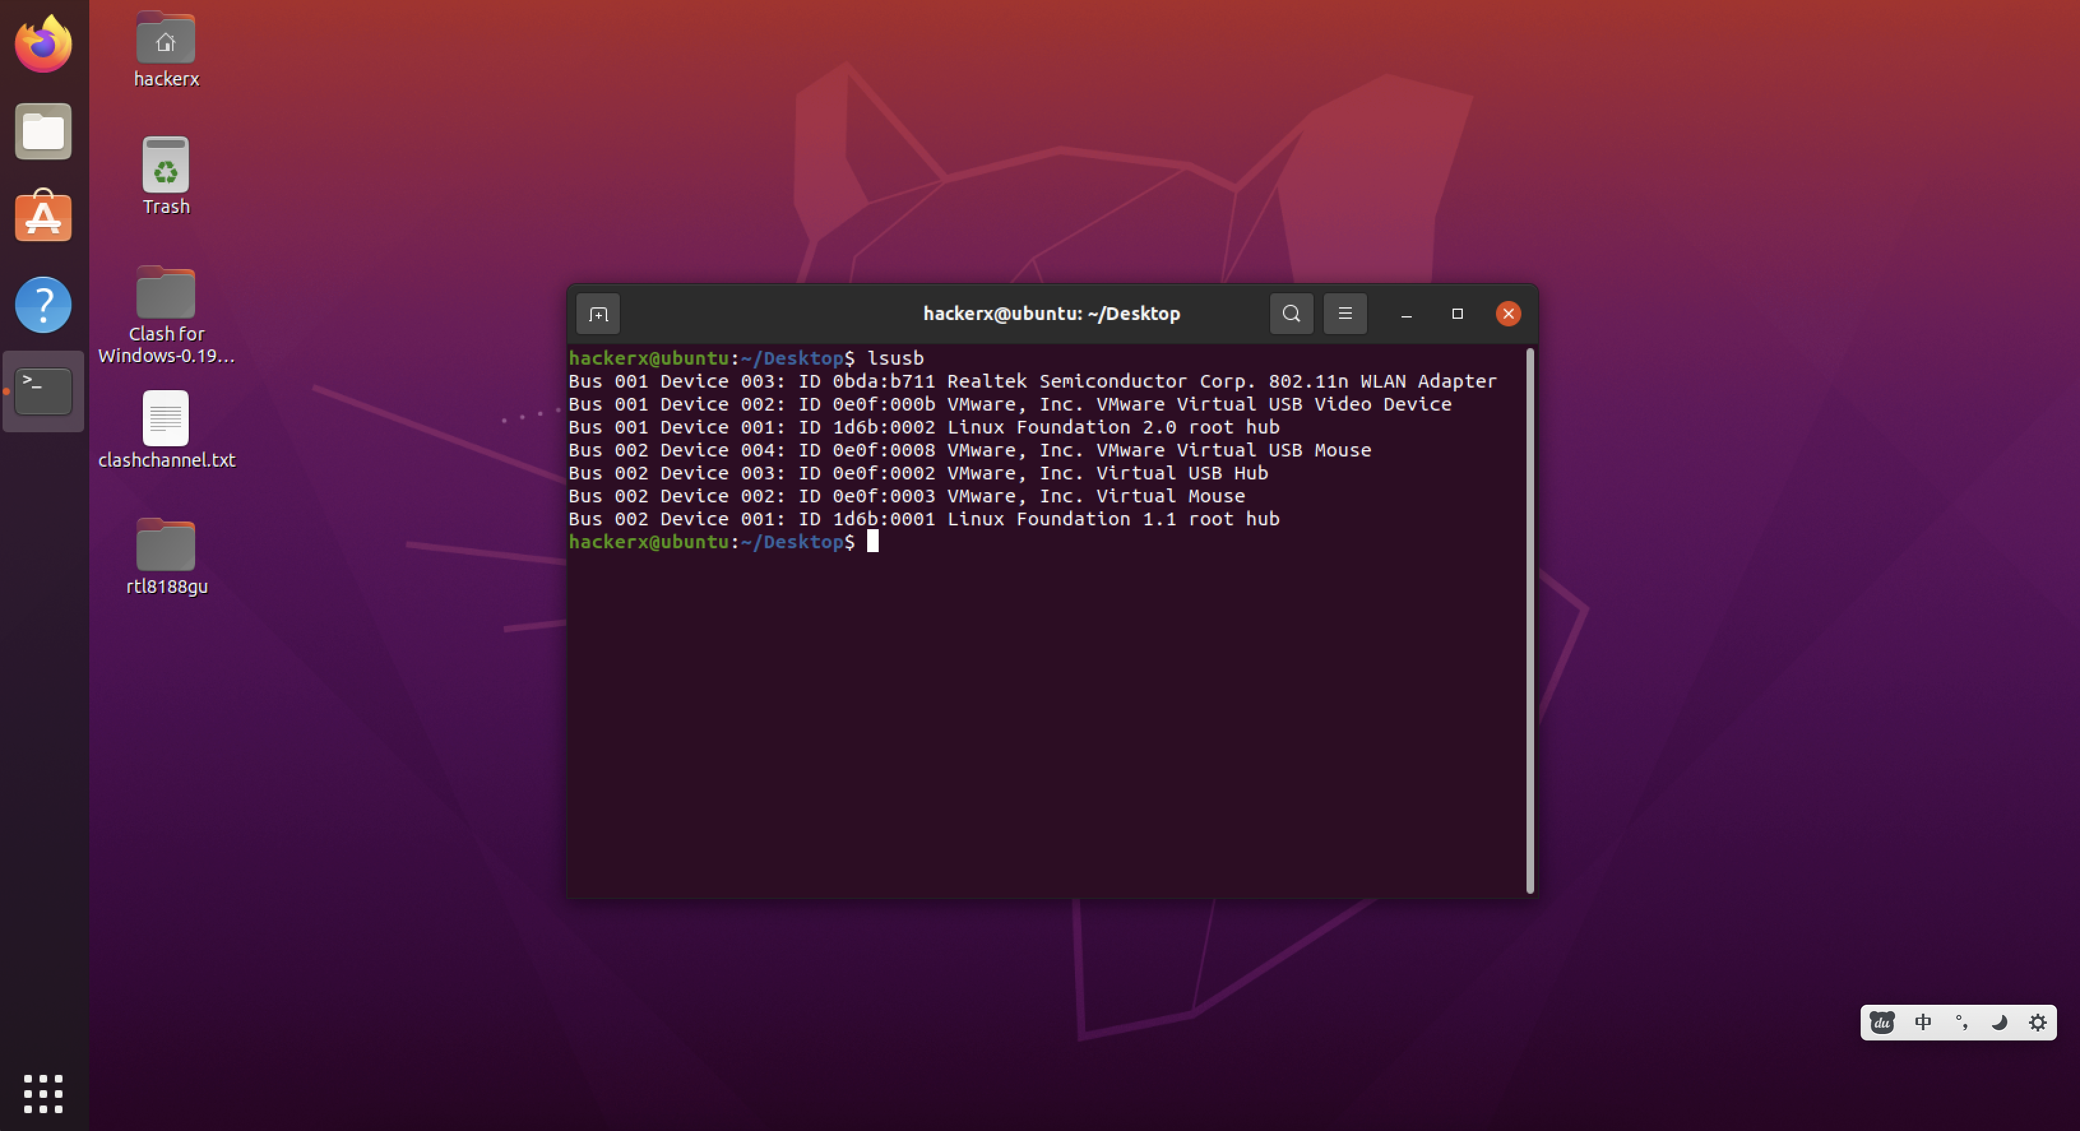Toggle Chinese/English input mode
The height and width of the screenshot is (1131, 2080).
[1923, 1023]
